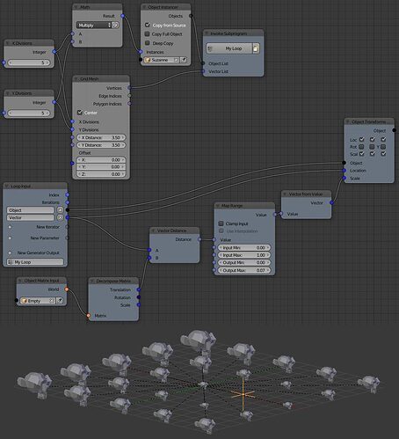Enable Clamp Input in Map Range

pyautogui.click(x=221, y=223)
